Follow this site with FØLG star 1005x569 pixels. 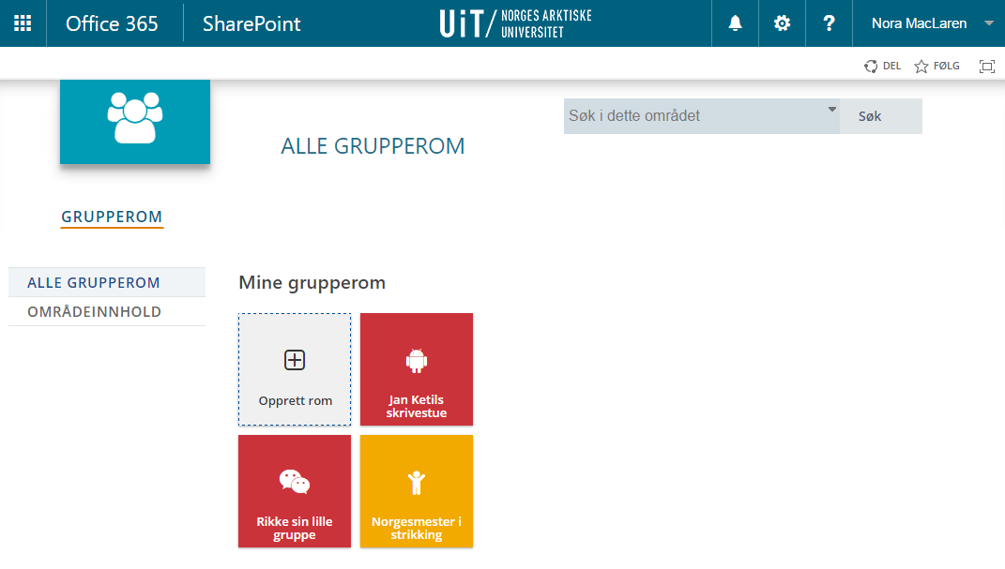pos(936,66)
